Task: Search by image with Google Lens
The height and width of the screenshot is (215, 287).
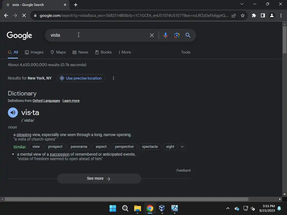Action: click(177, 35)
